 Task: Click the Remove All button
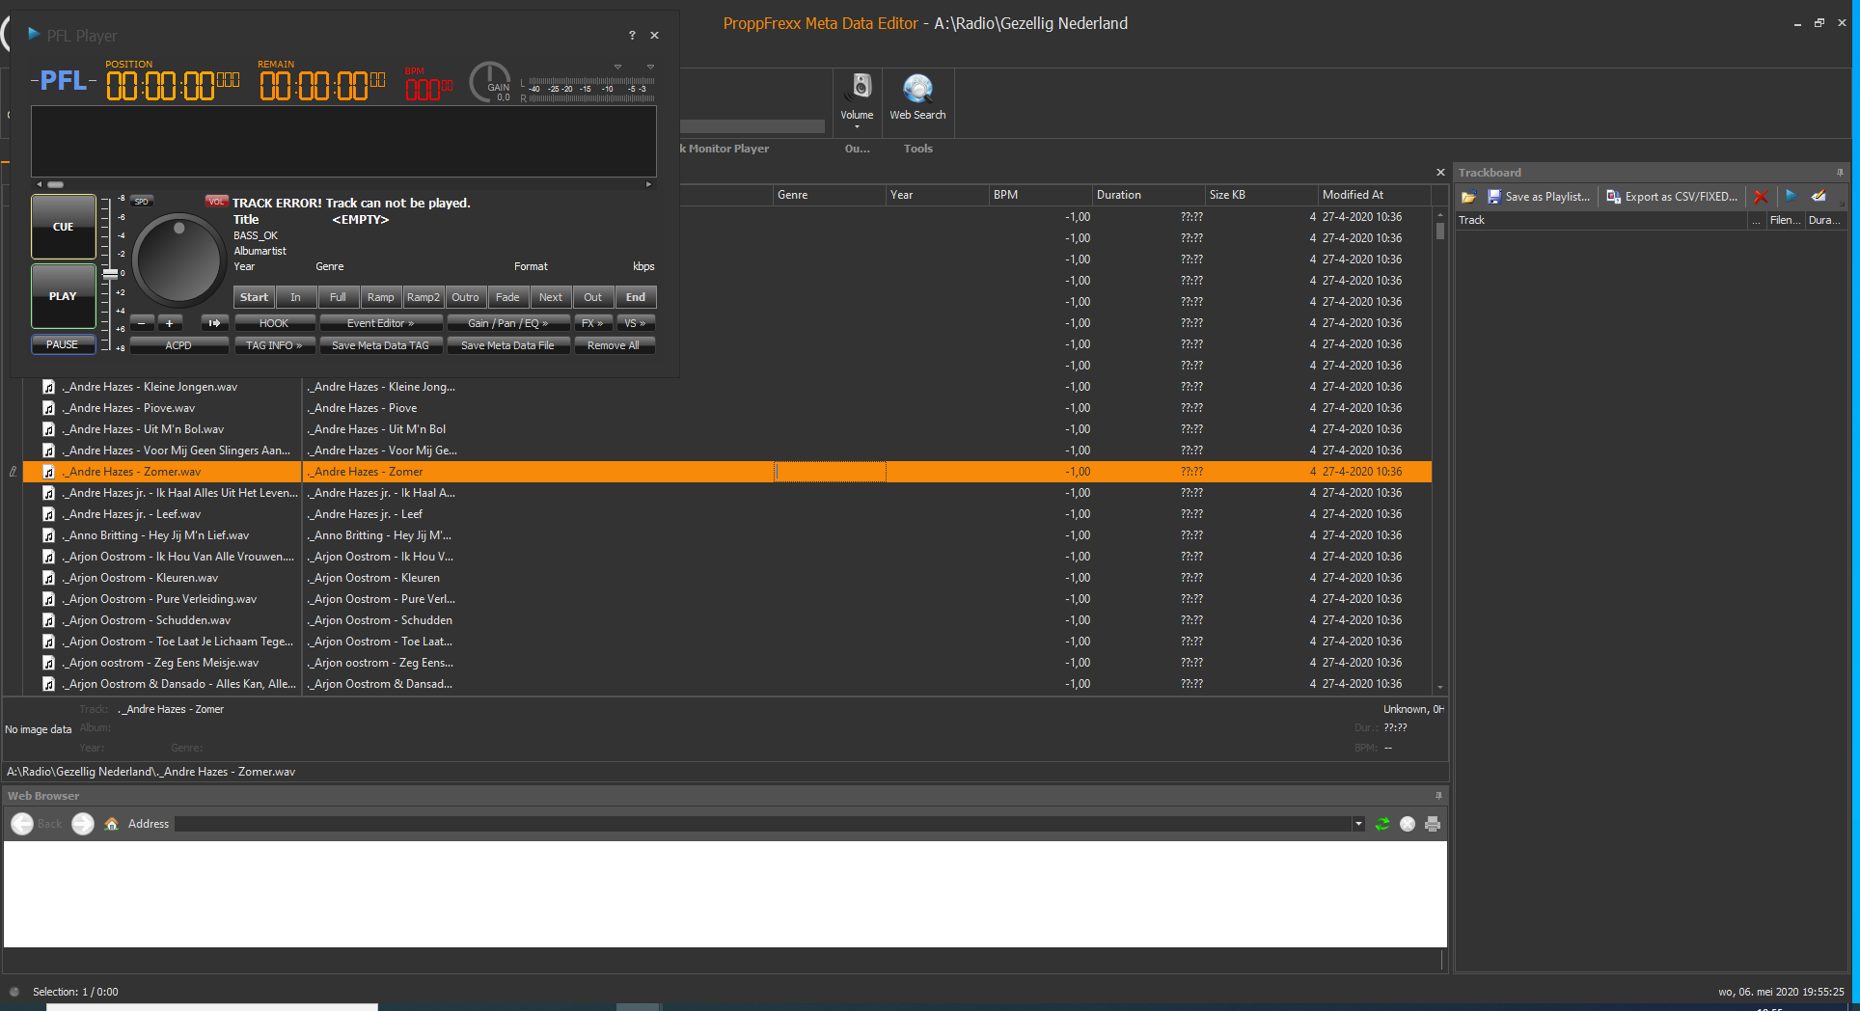coord(614,345)
